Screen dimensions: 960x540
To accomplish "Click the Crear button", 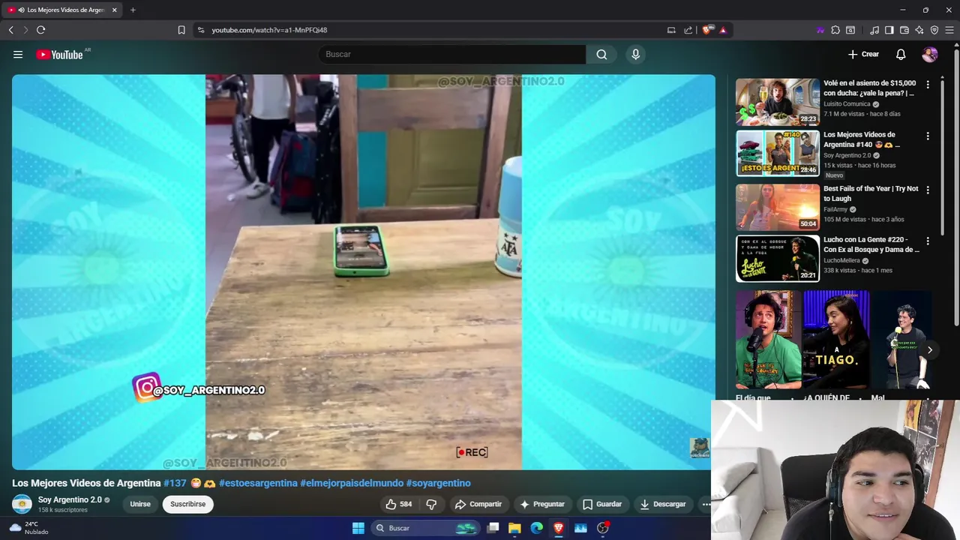I will [863, 54].
